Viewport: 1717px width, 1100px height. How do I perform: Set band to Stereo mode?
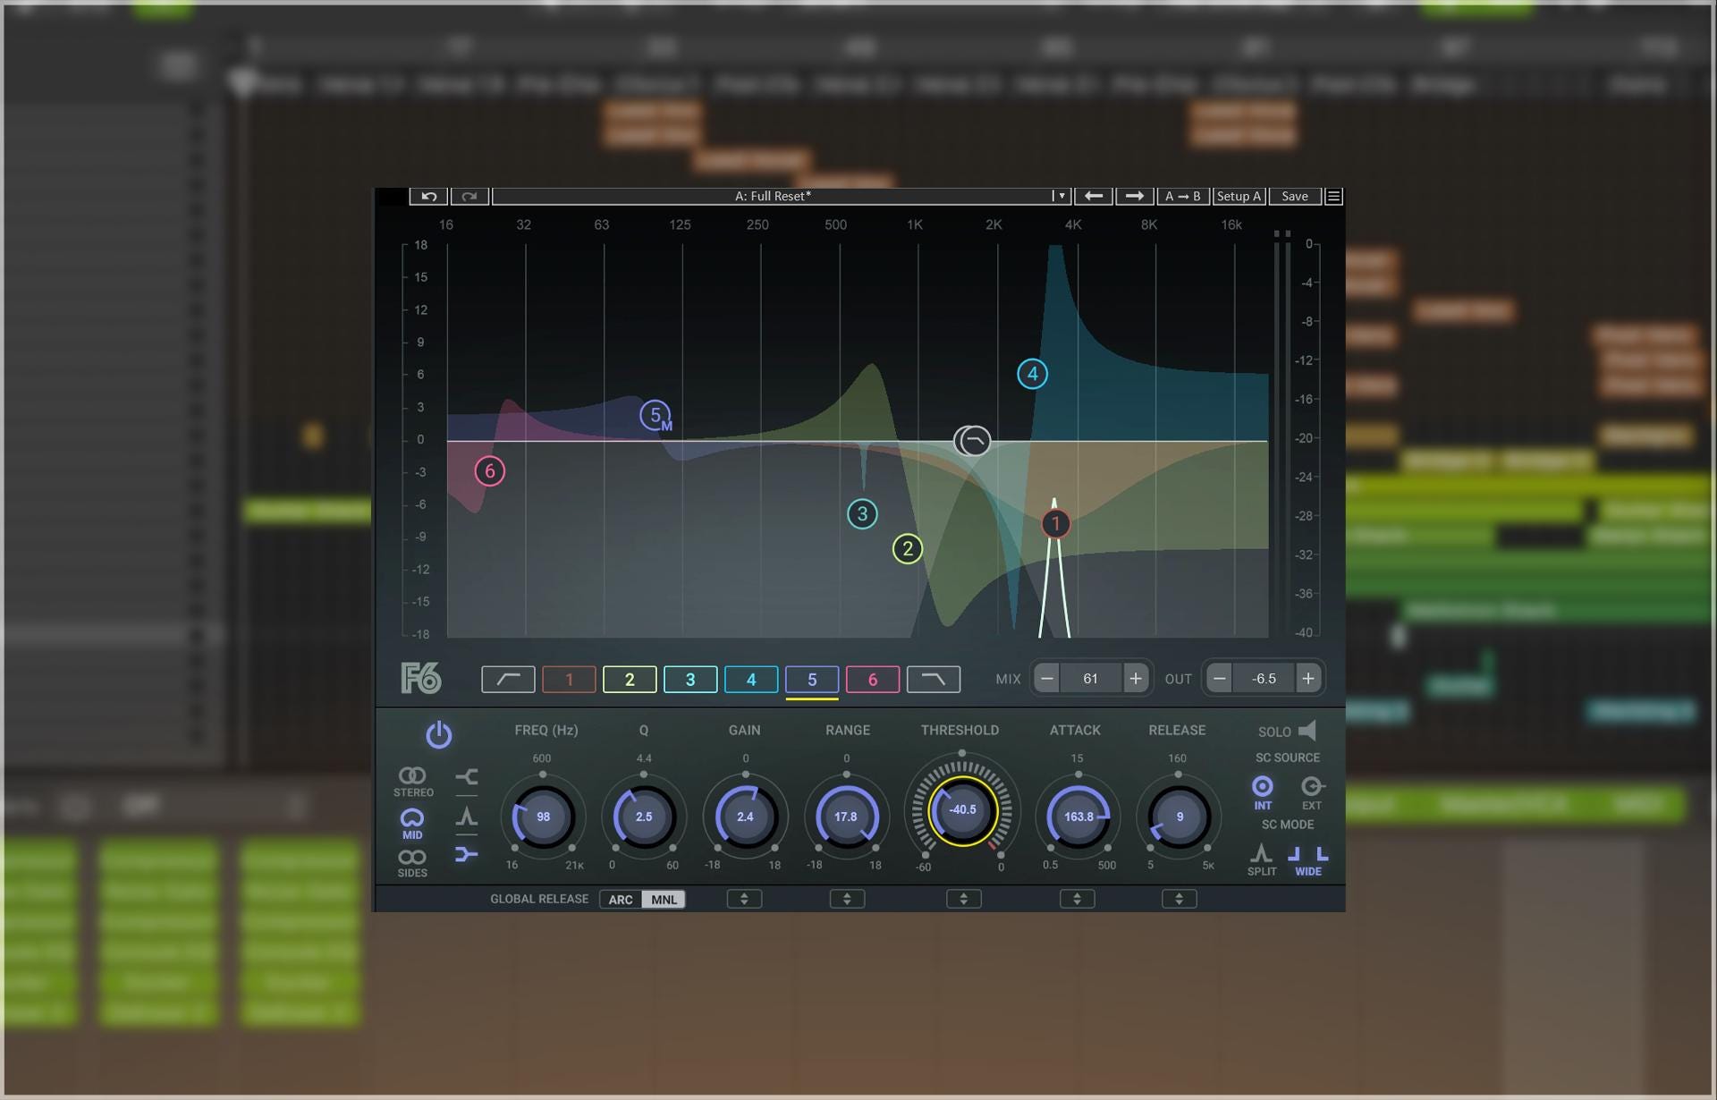click(x=412, y=781)
